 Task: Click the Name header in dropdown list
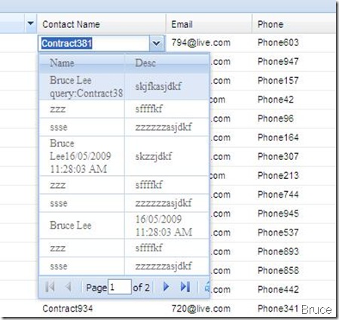pyautogui.click(x=81, y=63)
